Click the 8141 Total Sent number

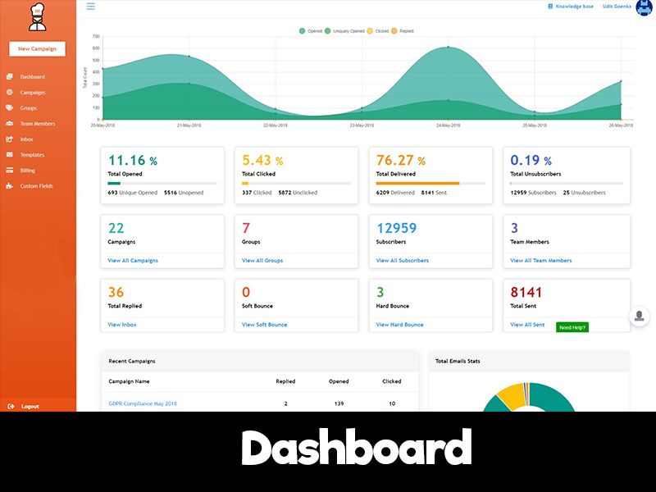click(526, 292)
